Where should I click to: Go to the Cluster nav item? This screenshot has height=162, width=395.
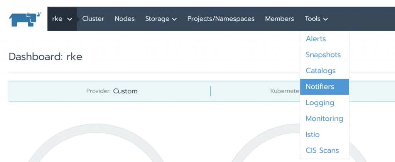(93, 19)
